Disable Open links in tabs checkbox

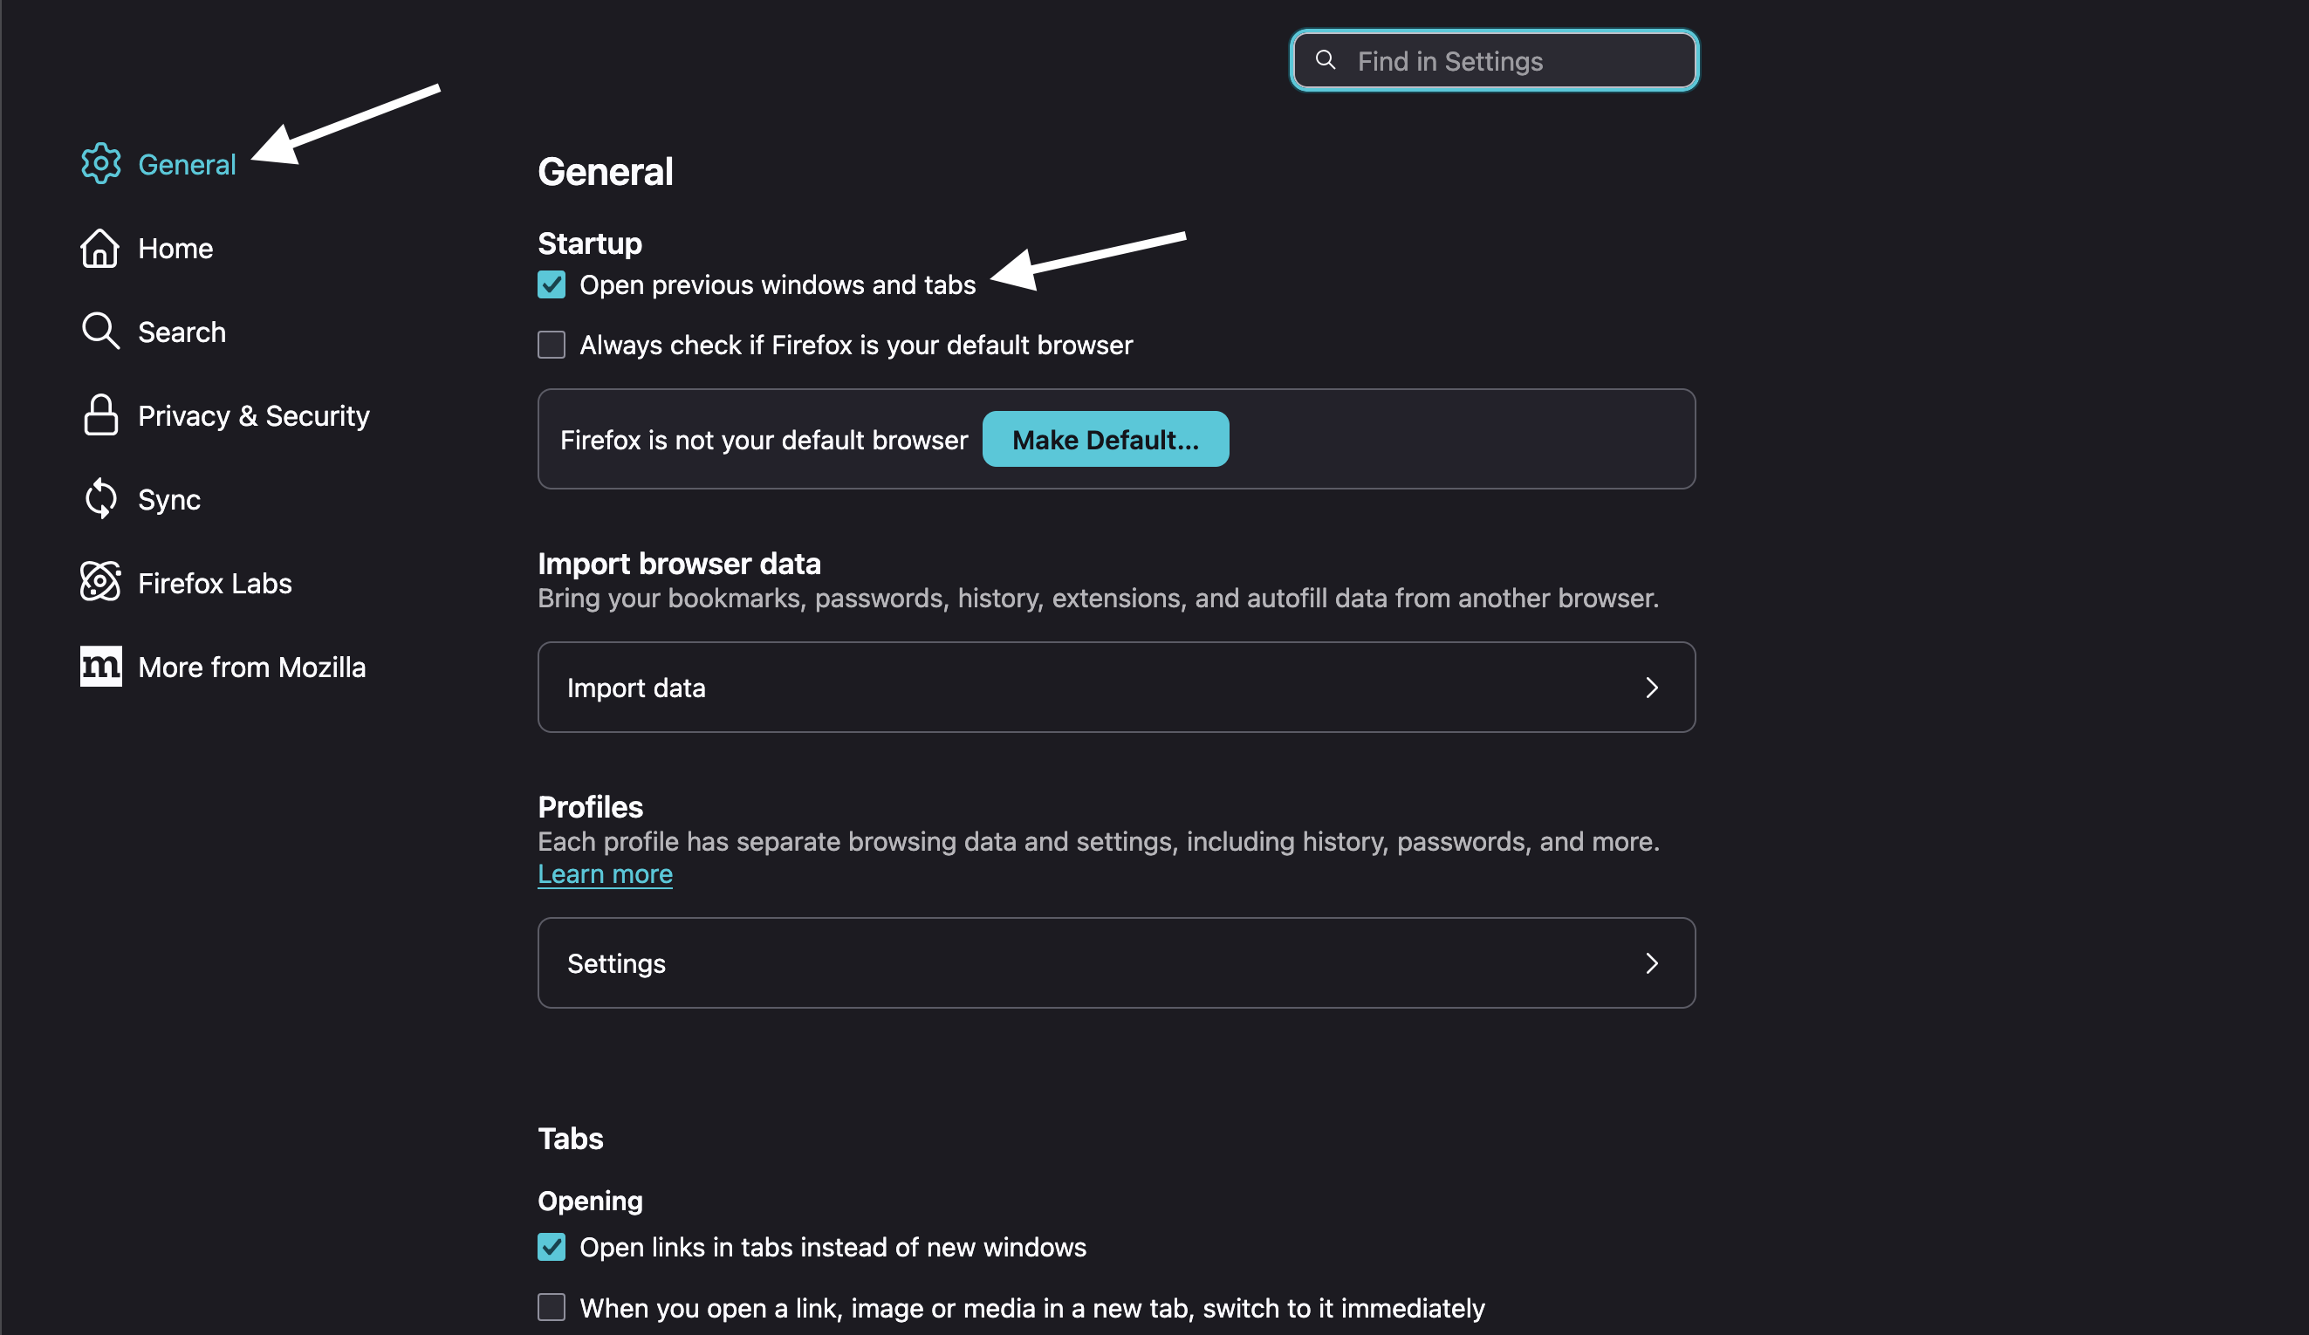pyautogui.click(x=552, y=1247)
